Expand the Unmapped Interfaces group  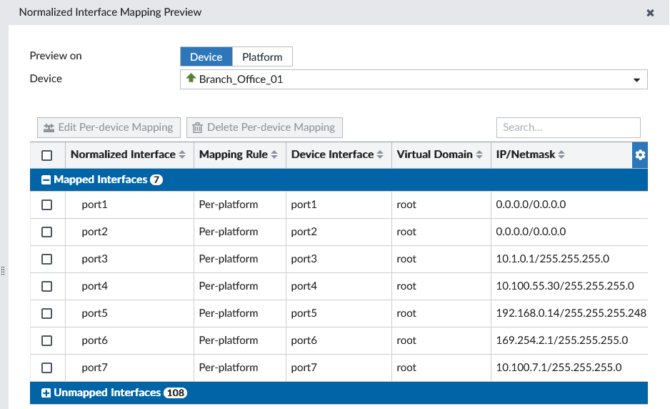click(x=46, y=393)
